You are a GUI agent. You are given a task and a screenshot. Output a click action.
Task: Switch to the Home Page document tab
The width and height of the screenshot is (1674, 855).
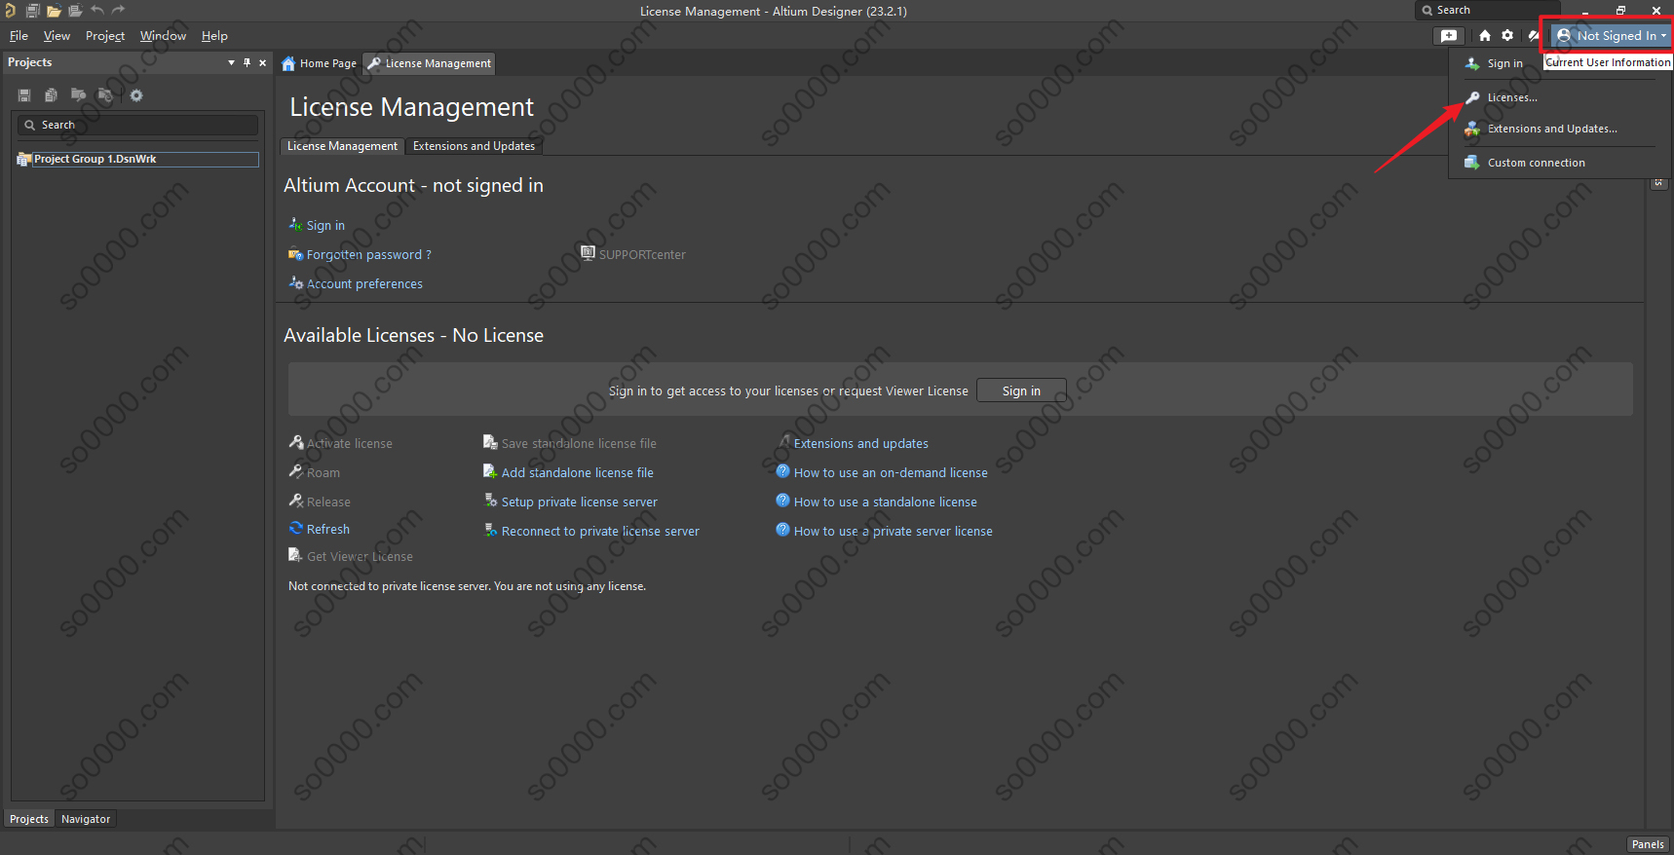click(x=320, y=63)
